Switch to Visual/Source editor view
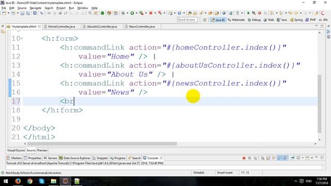This screenshot has width=331, height=186. pos(16,150)
